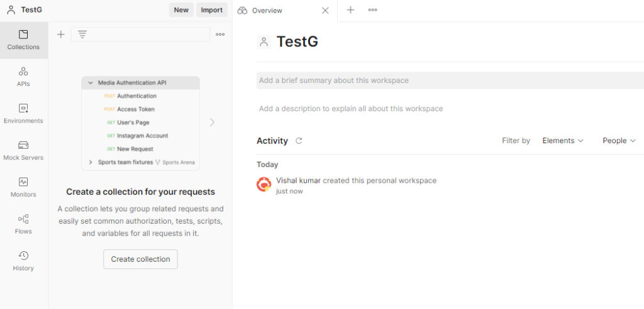Image resolution: width=644 pixels, height=309 pixels.
Task: Click the next arrow beside collection illustration
Action: tap(212, 122)
